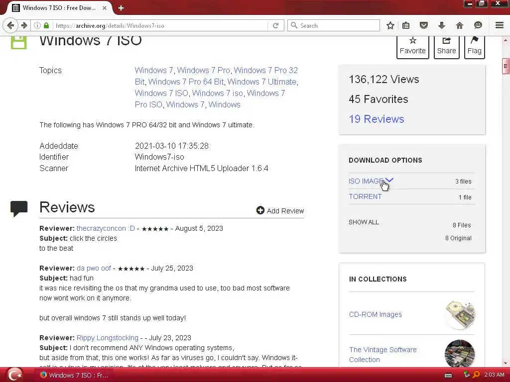510x382 pixels.
Task: Share this item via Share button
Action: tap(447, 47)
